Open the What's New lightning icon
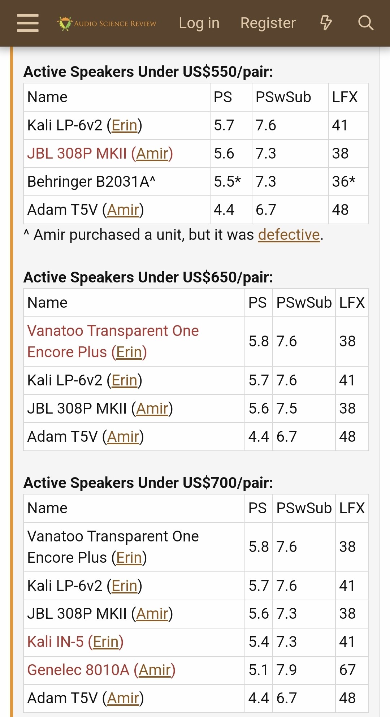 click(x=326, y=23)
